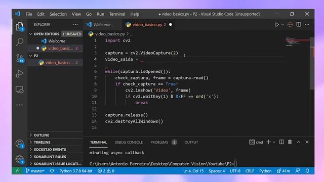This screenshot has width=324, height=182.
Task: Open errors and warnings count in status bar
Action: pyautogui.click(x=106, y=171)
